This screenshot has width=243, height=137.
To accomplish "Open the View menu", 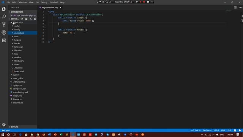I will tap(31, 2).
